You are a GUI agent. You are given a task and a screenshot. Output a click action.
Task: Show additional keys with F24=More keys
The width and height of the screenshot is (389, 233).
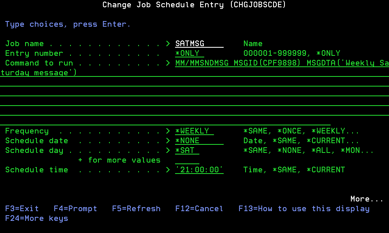point(36,218)
